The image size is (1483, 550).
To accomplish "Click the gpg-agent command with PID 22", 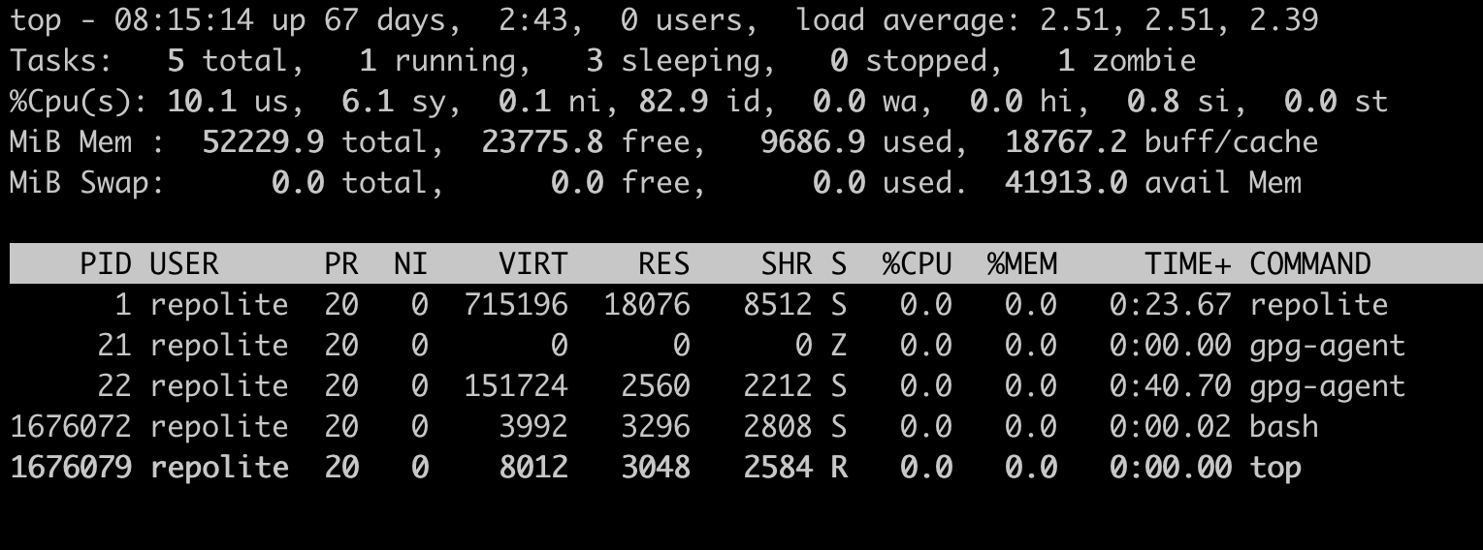I will pyautogui.click(x=1328, y=386).
